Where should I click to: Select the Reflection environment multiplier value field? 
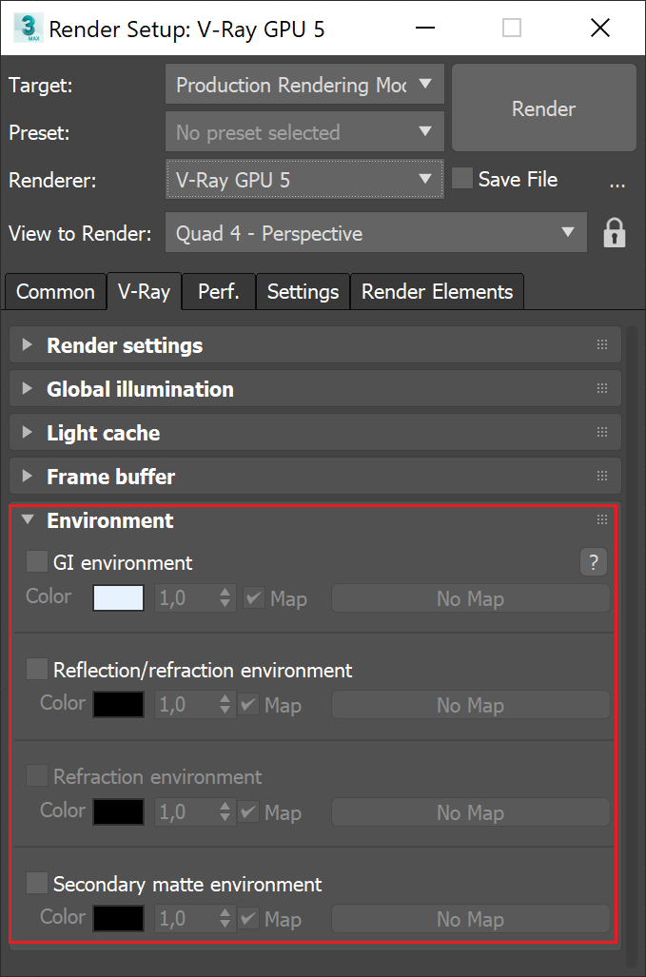pos(186,704)
